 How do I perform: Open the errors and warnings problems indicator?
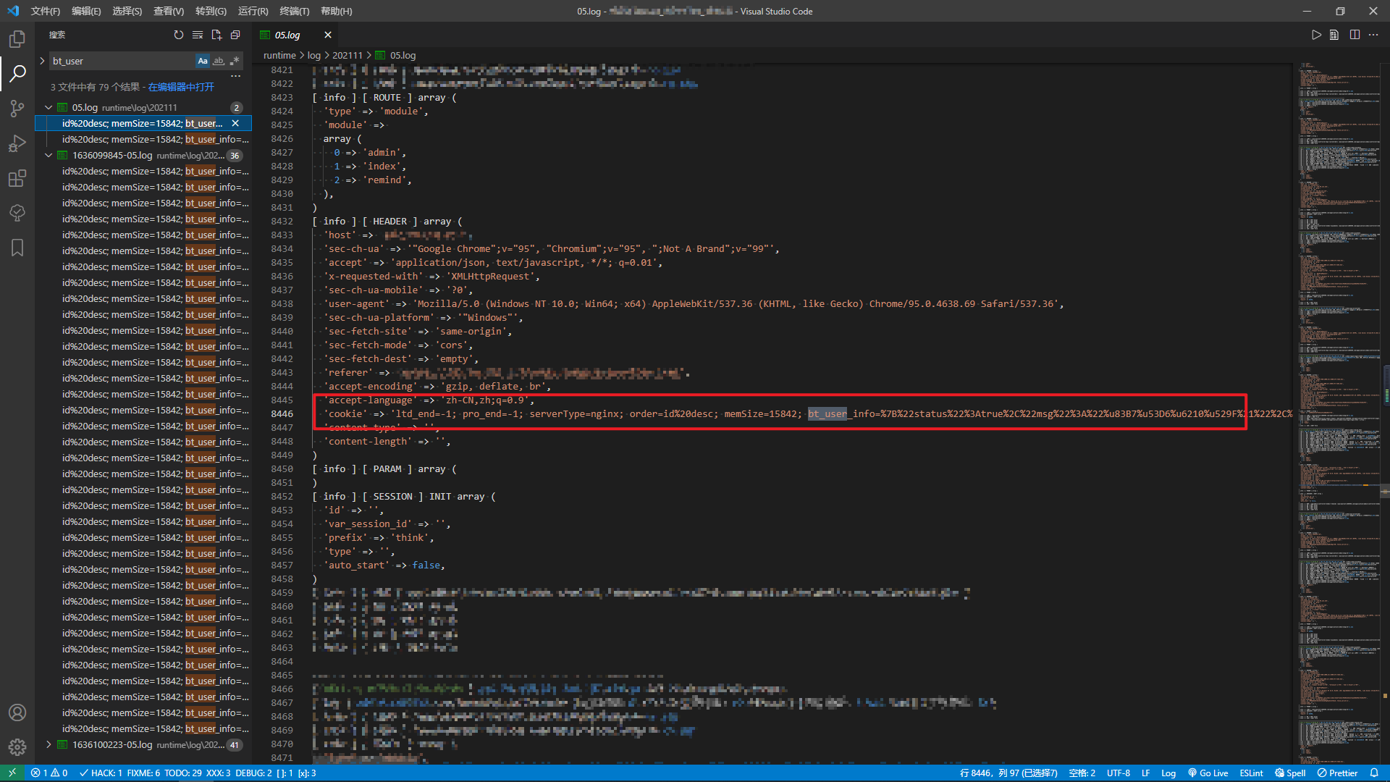(49, 773)
